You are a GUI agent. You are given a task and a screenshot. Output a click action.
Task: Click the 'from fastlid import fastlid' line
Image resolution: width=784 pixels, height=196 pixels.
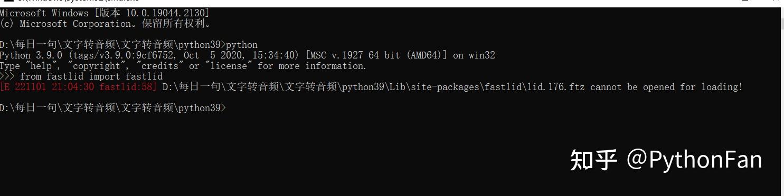pos(91,76)
